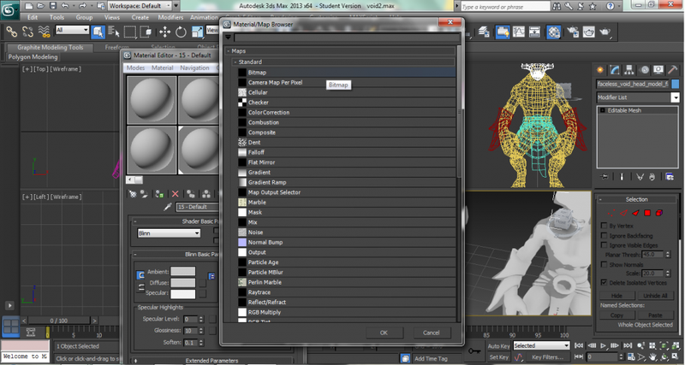Screen dimensions: 685x365
Task: Click the Delete material red X icon
Action: tap(176, 194)
